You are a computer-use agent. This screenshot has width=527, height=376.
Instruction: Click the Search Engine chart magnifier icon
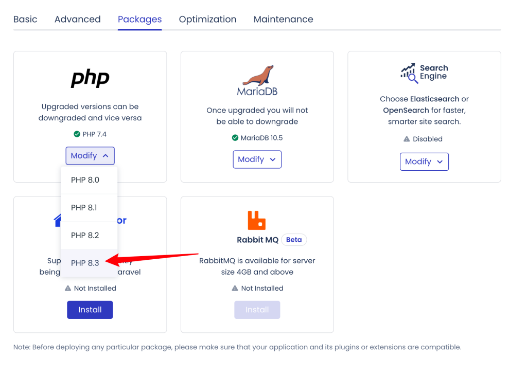click(x=409, y=73)
